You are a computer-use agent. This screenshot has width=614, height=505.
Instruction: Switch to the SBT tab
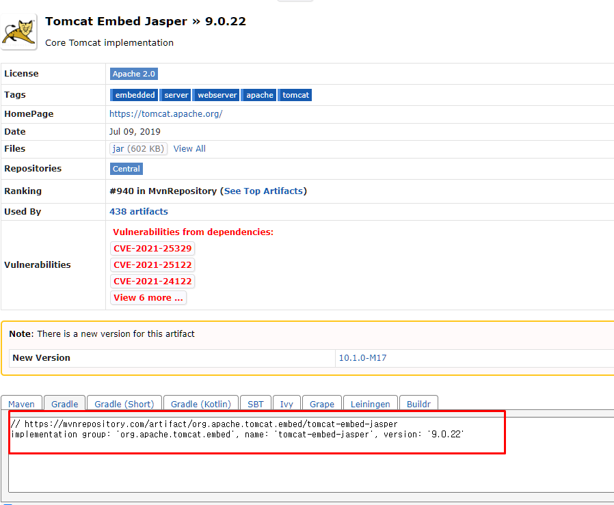point(255,403)
